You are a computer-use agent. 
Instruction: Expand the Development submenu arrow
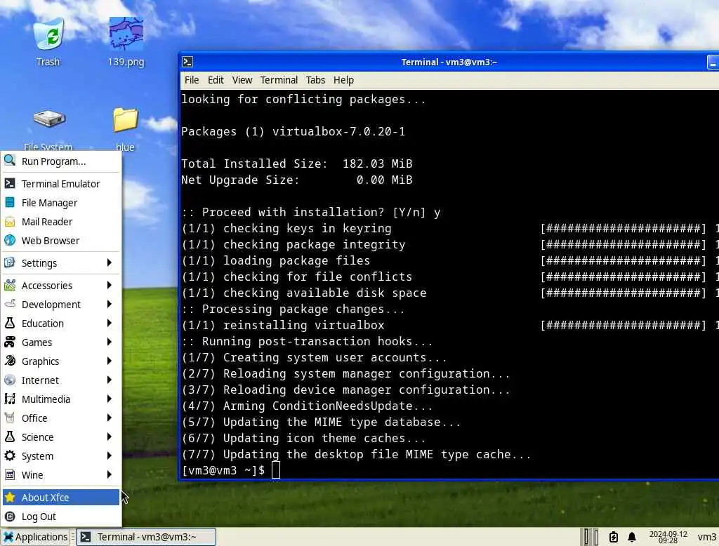pos(109,304)
